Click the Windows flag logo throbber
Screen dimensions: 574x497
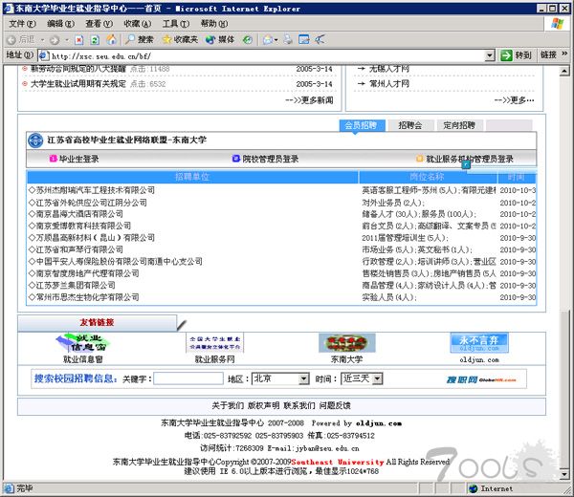pyautogui.click(x=558, y=24)
